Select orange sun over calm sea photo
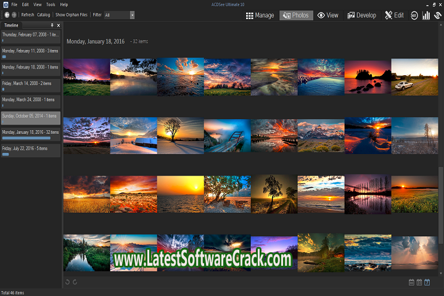 point(180,194)
